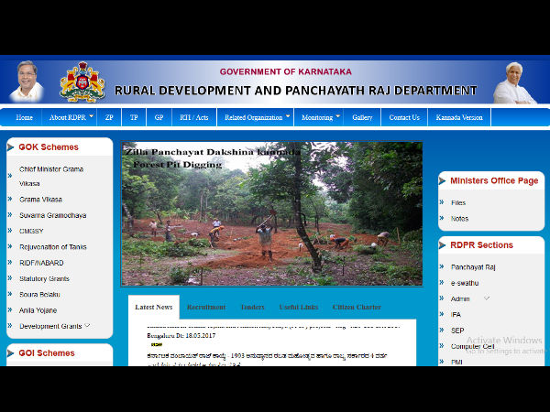The image size is (550, 412).
Task: Open the Gallery menu item
Action: [x=362, y=117]
